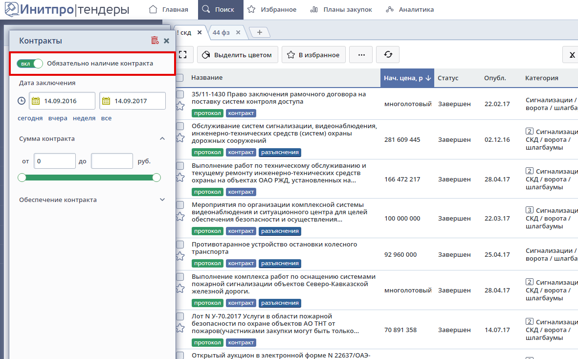Select the 'неделя' quick date link
Image resolution: width=578 pixels, height=359 pixels.
(84, 118)
